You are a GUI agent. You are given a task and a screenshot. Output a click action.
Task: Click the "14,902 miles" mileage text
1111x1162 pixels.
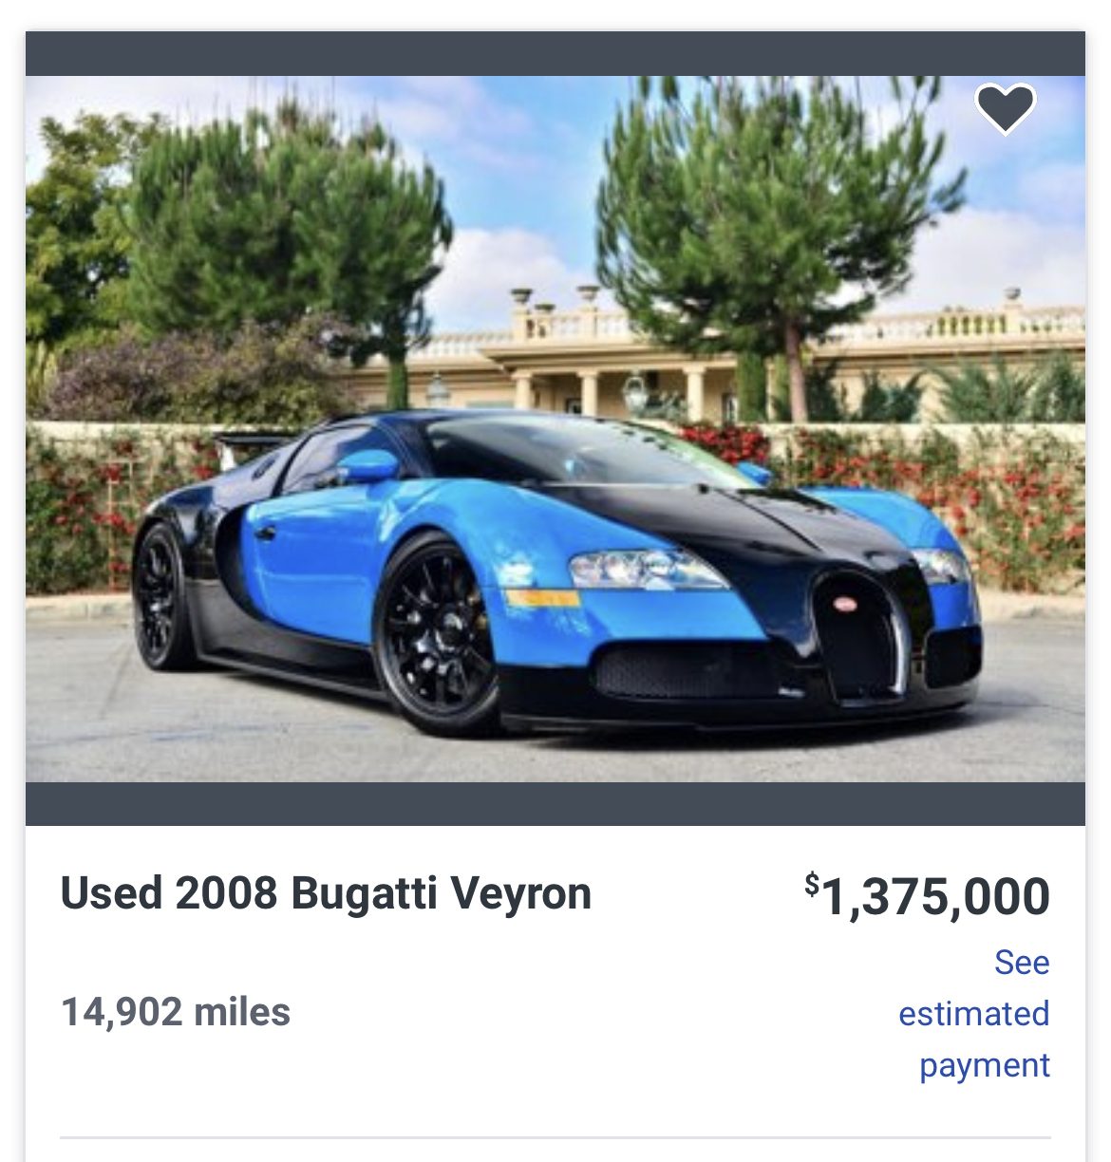click(176, 1012)
